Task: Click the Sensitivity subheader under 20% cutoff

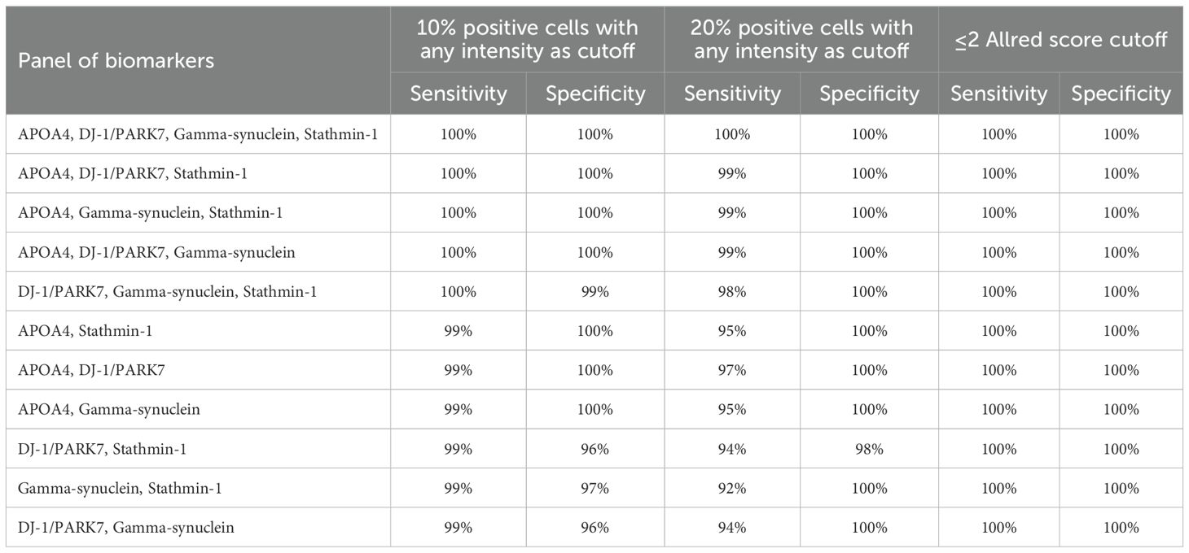Action: [732, 94]
